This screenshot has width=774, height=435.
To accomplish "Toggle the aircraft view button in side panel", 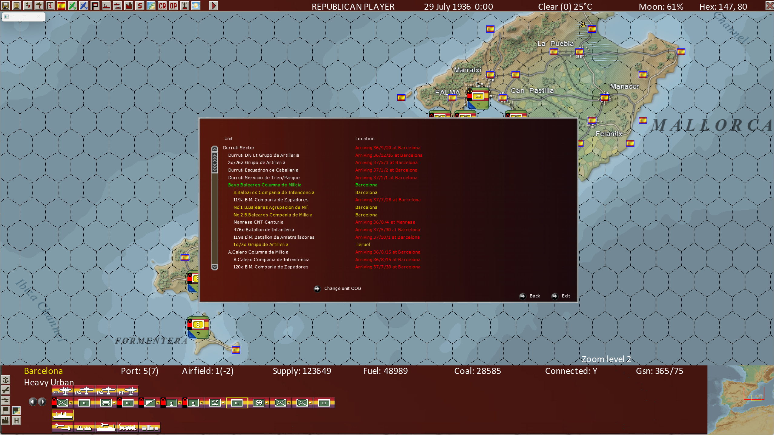I will 5,390.
